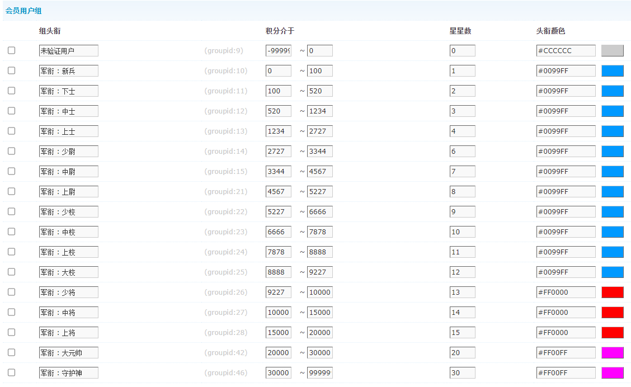Toggle the 军衔：中校 checkbox
Image resolution: width=631 pixels, height=387 pixels.
pyautogui.click(x=12, y=232)
